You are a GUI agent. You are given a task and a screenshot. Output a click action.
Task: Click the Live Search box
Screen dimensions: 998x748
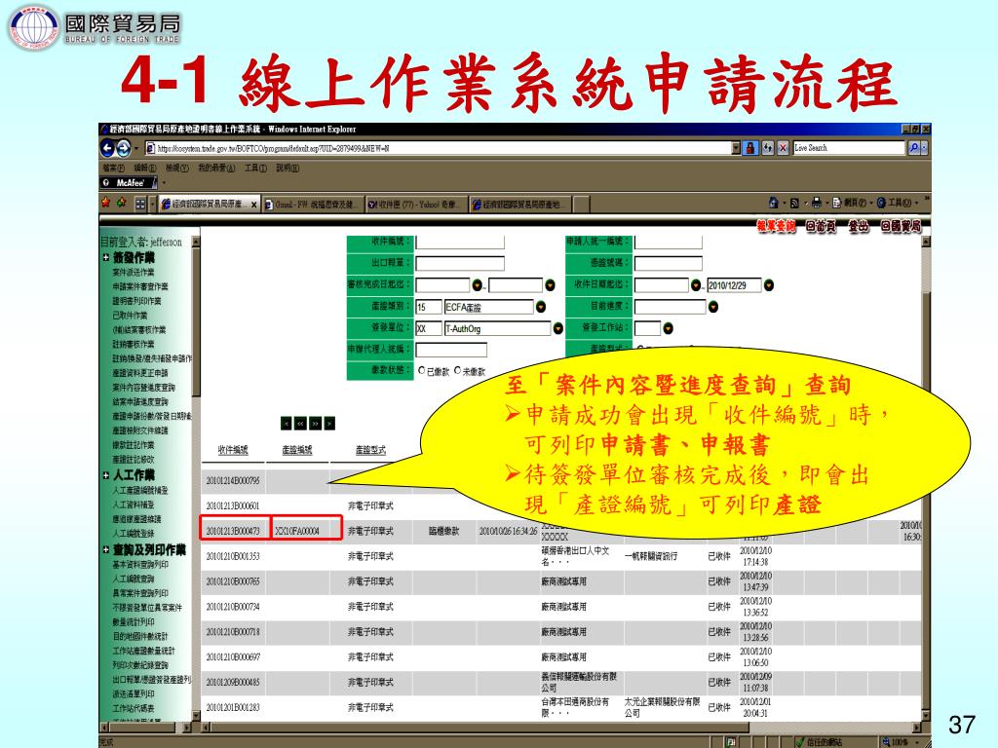coord(849,148)
